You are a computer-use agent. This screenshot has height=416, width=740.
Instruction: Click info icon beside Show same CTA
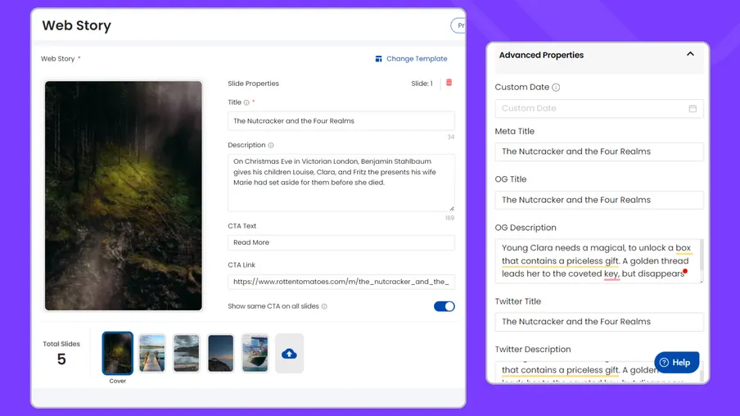(324, 307)
